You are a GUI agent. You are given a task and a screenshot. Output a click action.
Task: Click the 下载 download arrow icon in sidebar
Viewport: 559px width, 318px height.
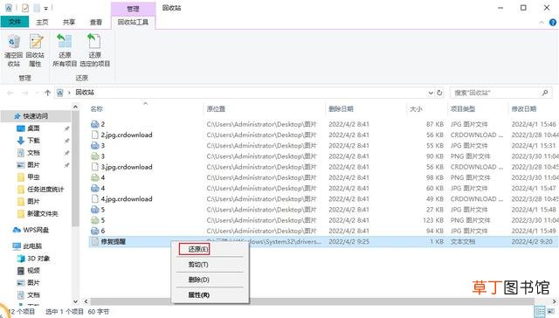21,141
